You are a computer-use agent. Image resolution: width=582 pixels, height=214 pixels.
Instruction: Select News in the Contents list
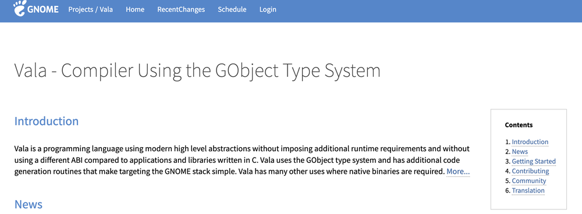click(x=520, y=152)
